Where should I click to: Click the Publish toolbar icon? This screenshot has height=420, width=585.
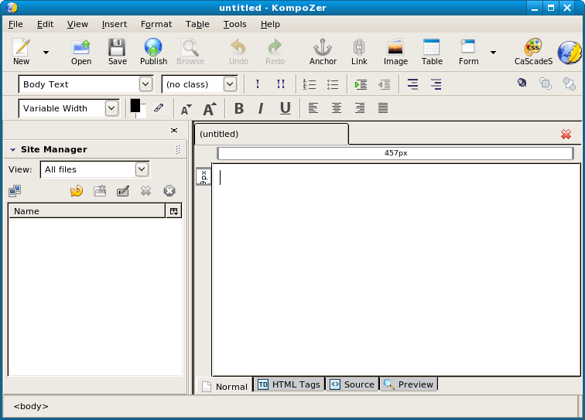pyautogui.click(x=153, y=51)
